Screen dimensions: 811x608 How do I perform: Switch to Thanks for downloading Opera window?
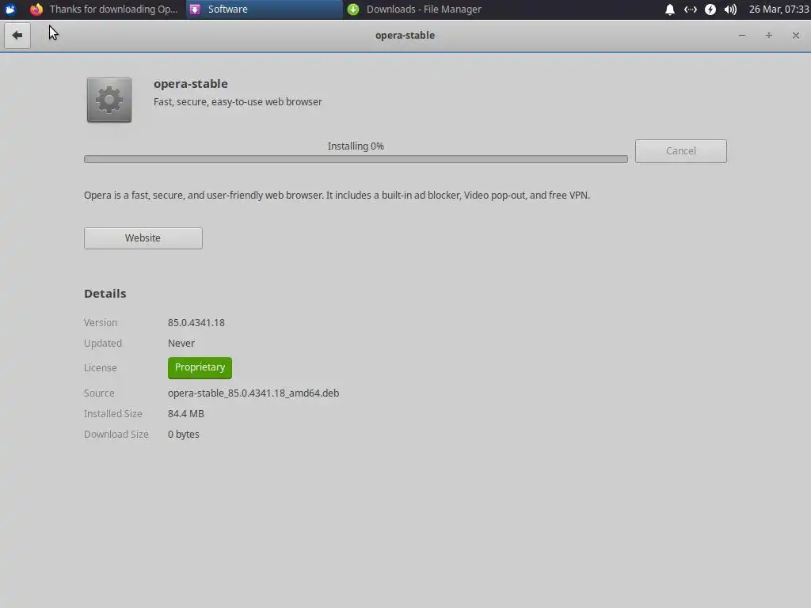(105, 9)
